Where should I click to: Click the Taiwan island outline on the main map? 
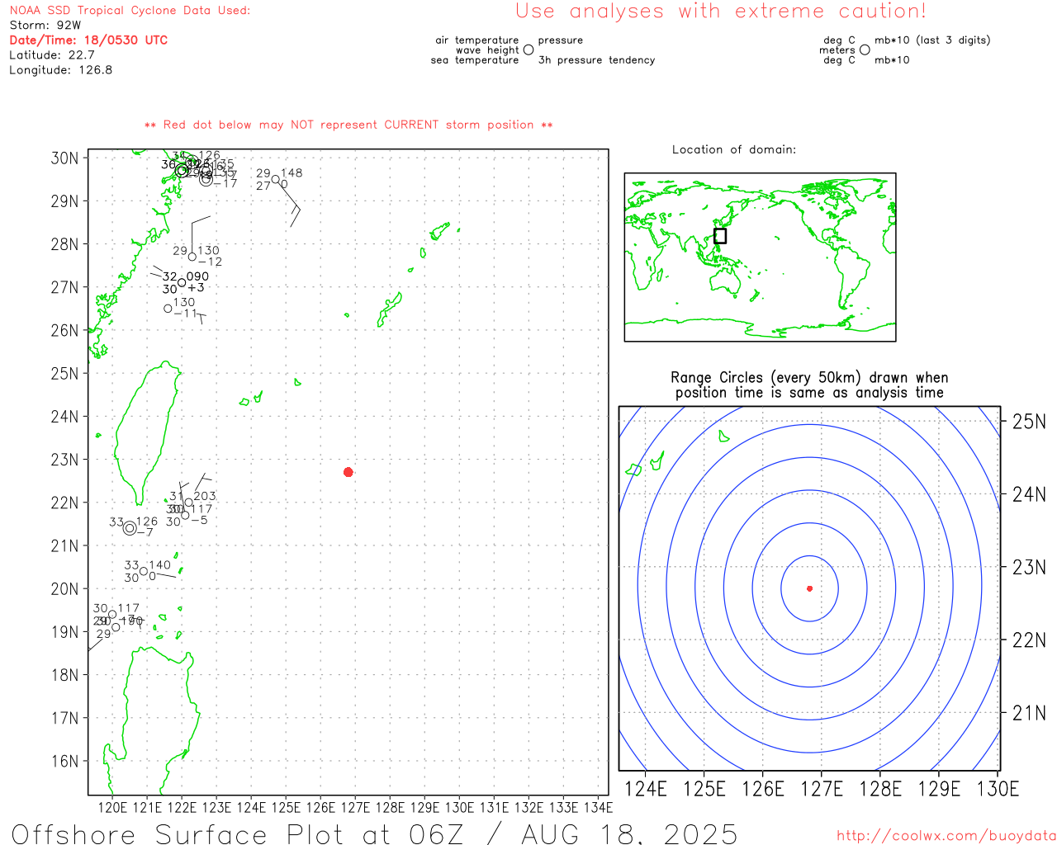(148, 432)
